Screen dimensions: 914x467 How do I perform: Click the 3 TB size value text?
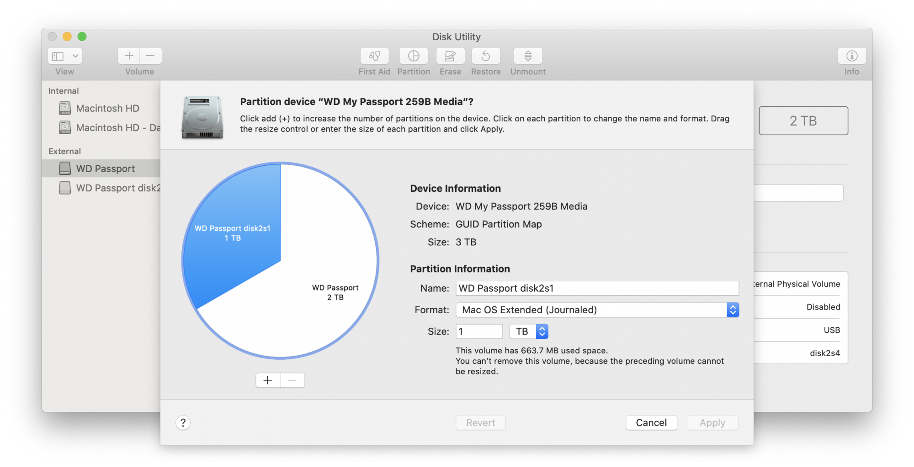tap(466, 242)
